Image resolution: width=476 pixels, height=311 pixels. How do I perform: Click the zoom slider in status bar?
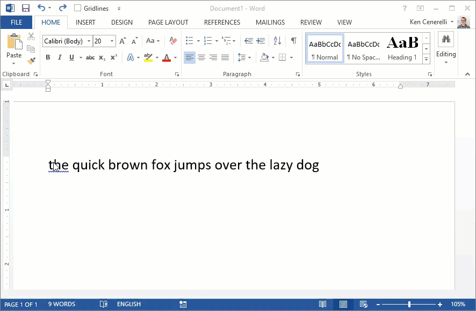(409, 304)
